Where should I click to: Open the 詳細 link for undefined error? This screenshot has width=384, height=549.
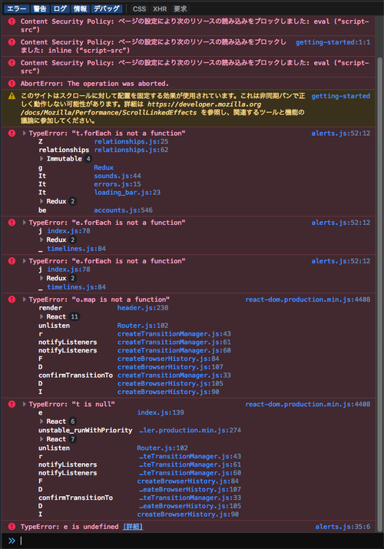(x=133, y=526)
